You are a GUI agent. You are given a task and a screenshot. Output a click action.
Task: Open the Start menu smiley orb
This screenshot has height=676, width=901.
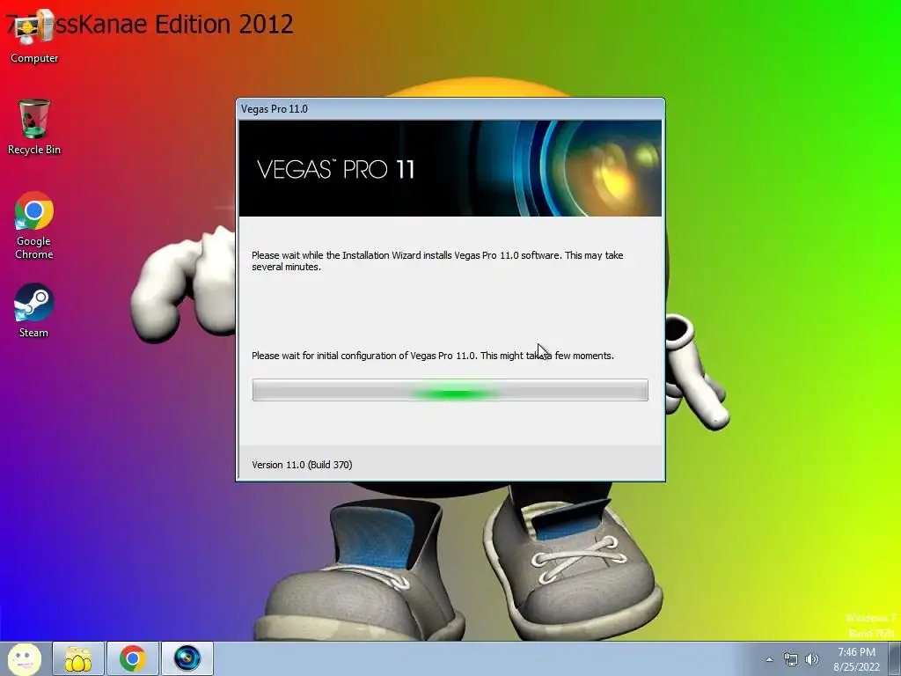(24, 658)
